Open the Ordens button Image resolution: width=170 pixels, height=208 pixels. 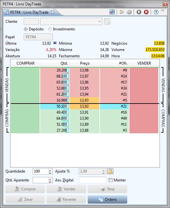pos(107,199)
